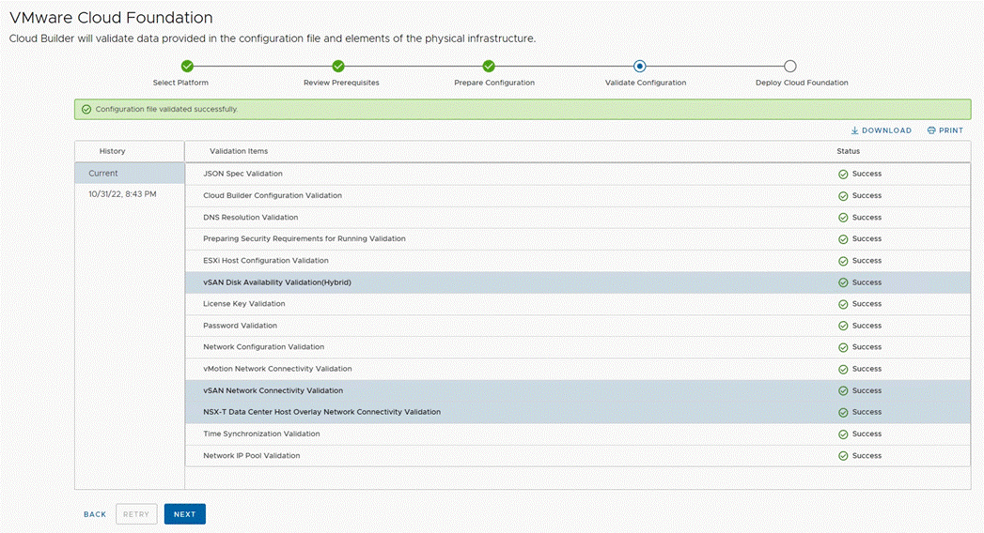Click success icon for Network IP Pool Validation
The width and height of the screenshot is (984, 533).
pos(843,456)
